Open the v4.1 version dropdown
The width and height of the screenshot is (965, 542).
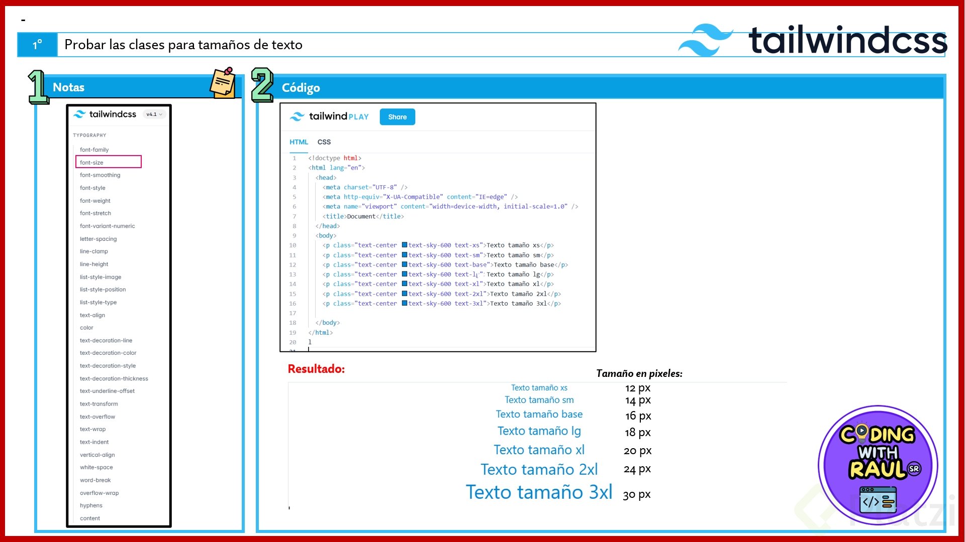coord(154,114)
